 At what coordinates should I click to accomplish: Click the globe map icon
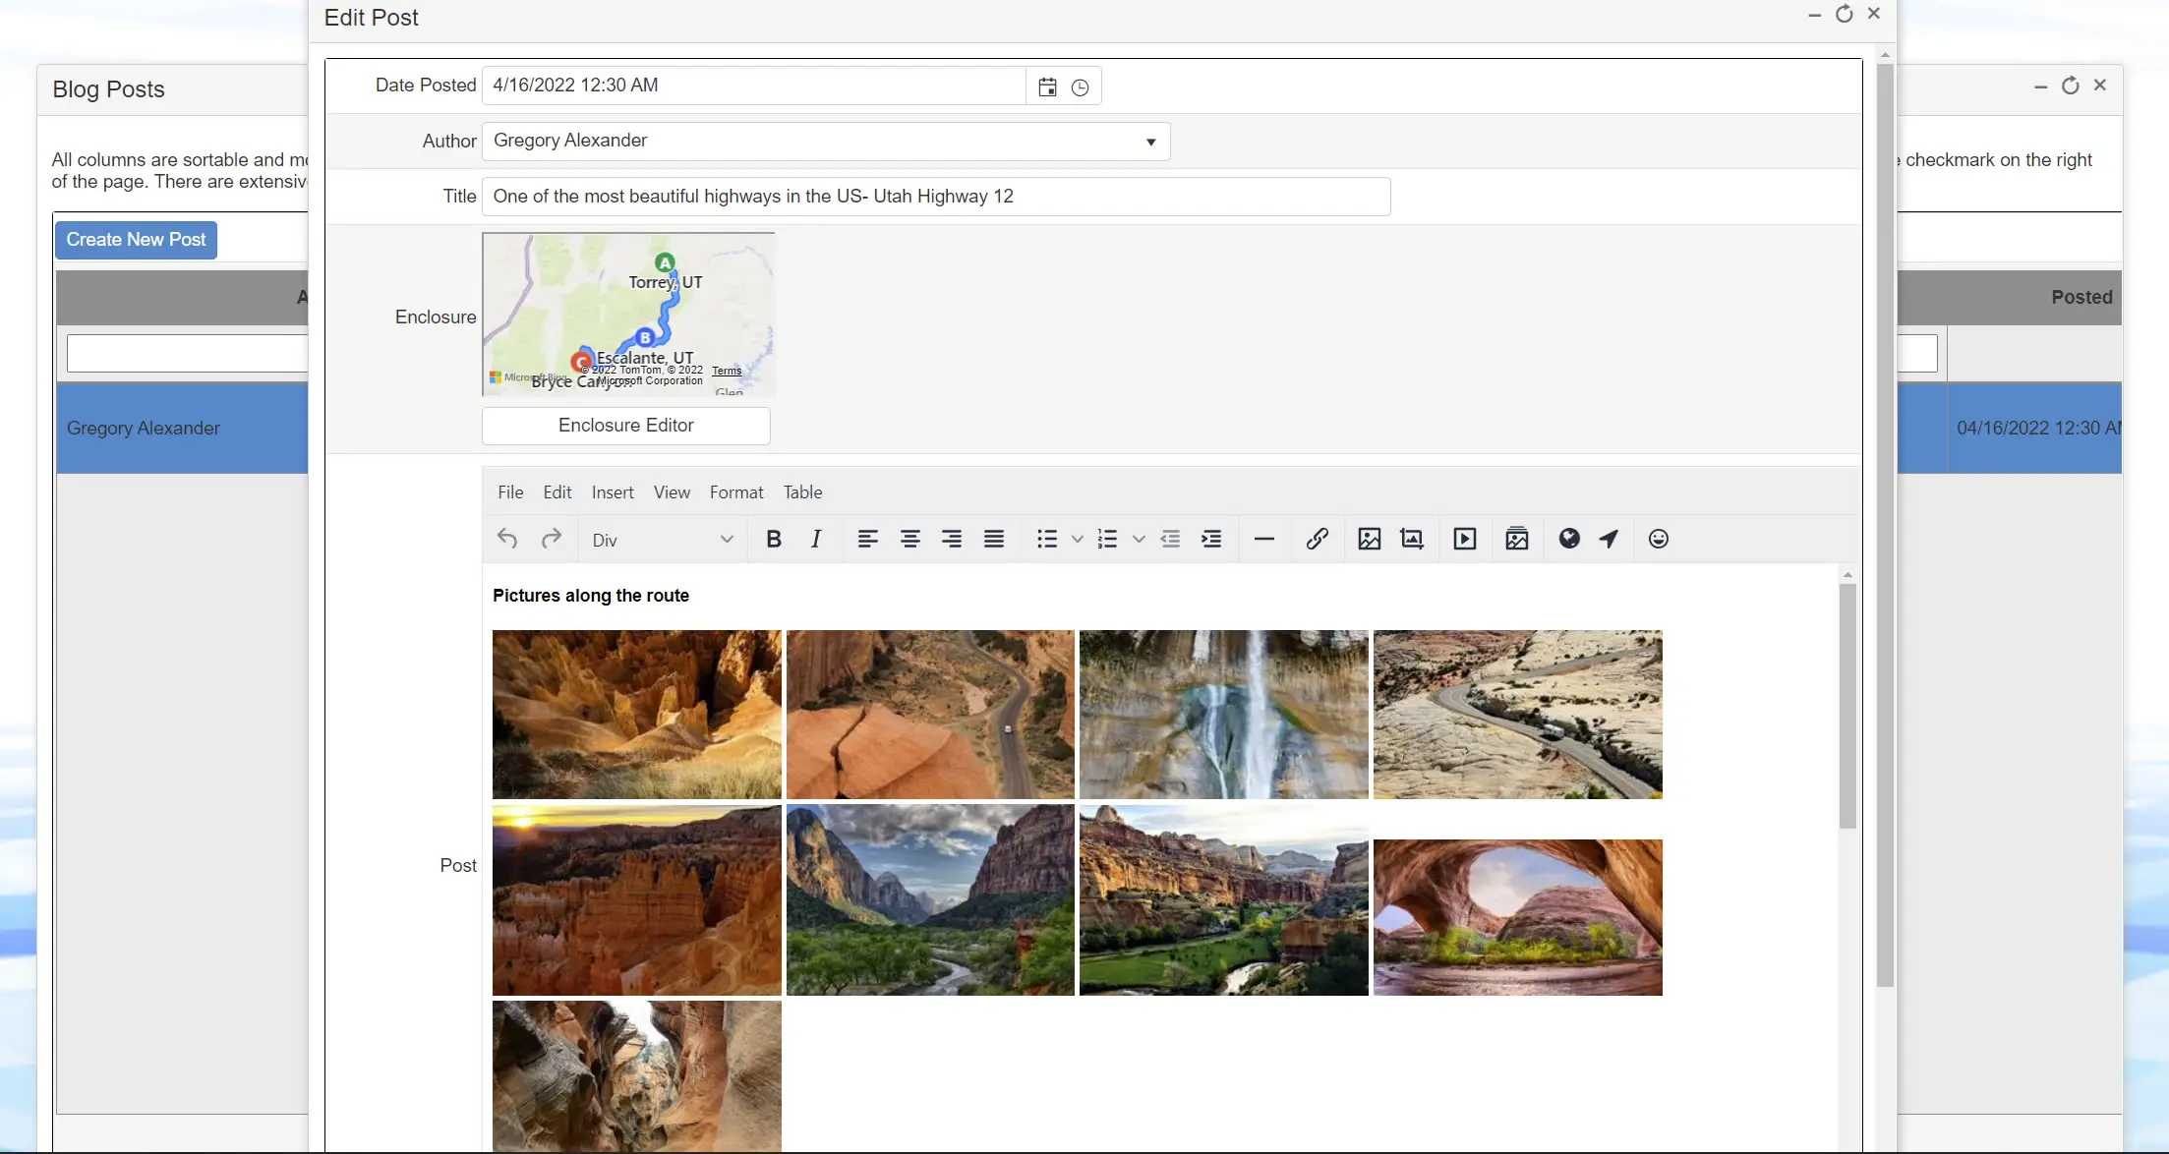1569,539
